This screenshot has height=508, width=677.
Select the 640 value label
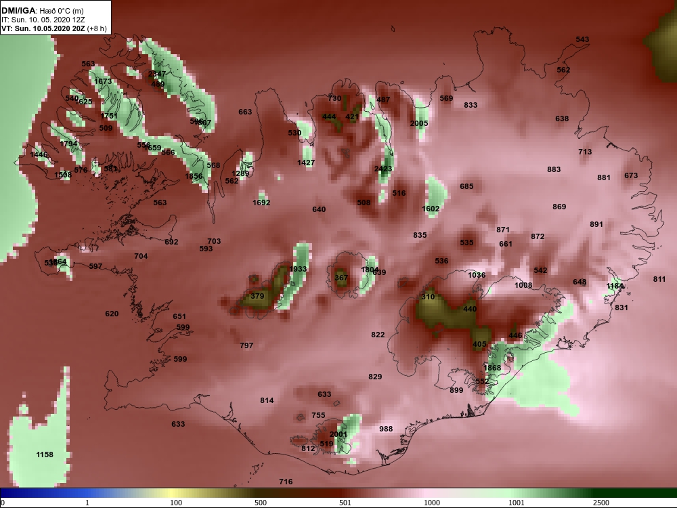tap(319, 209)
